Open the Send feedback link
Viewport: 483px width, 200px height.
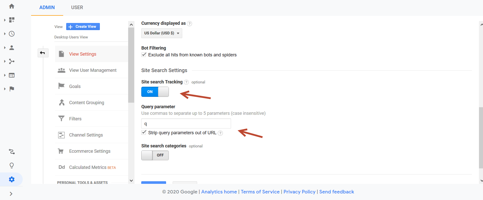(x=336, y=192)
